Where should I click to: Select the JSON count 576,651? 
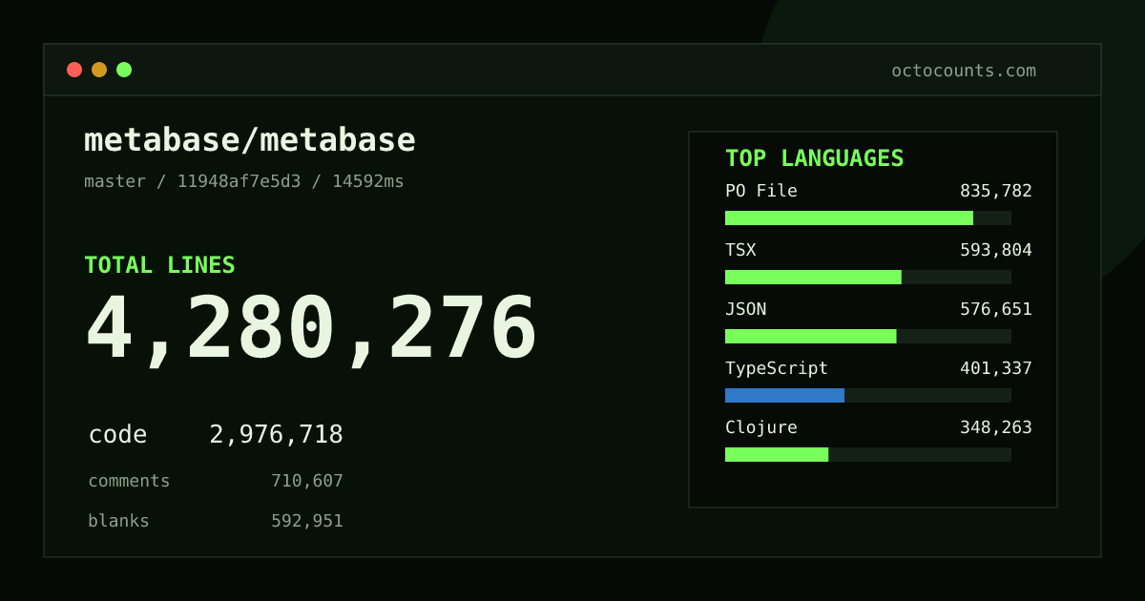[996, 309]
